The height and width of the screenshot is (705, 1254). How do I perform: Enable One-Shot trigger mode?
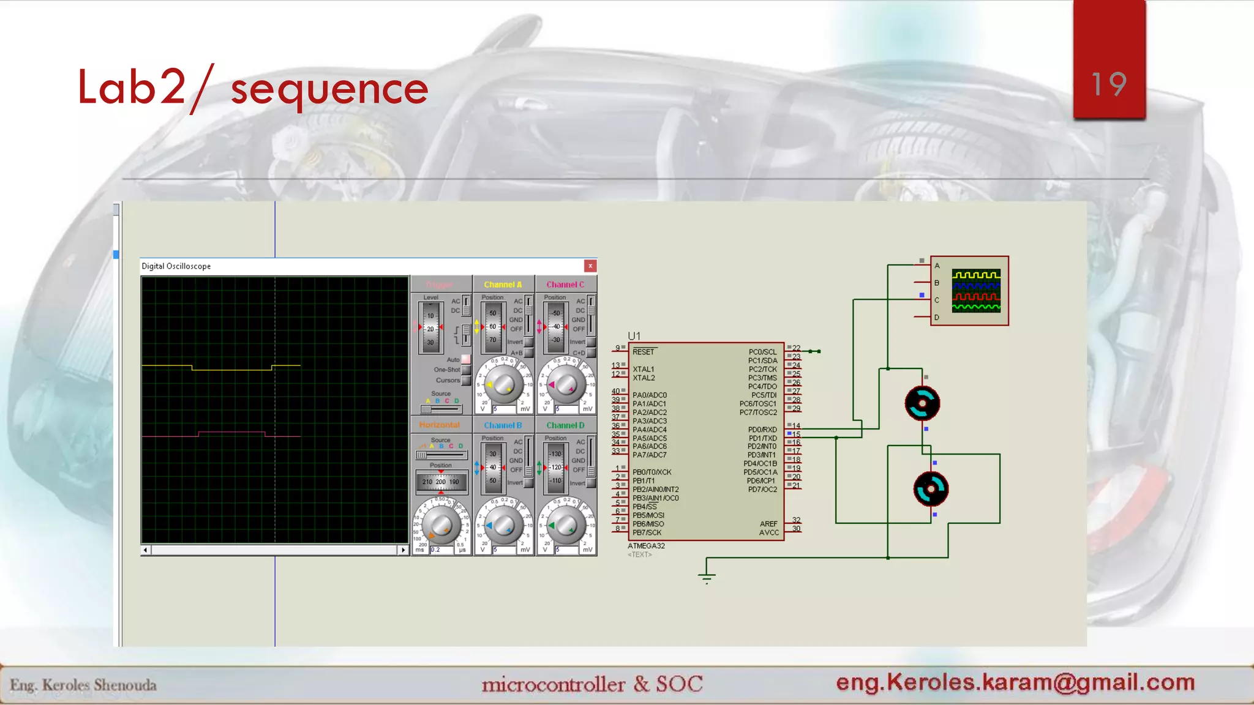[467, 370]
